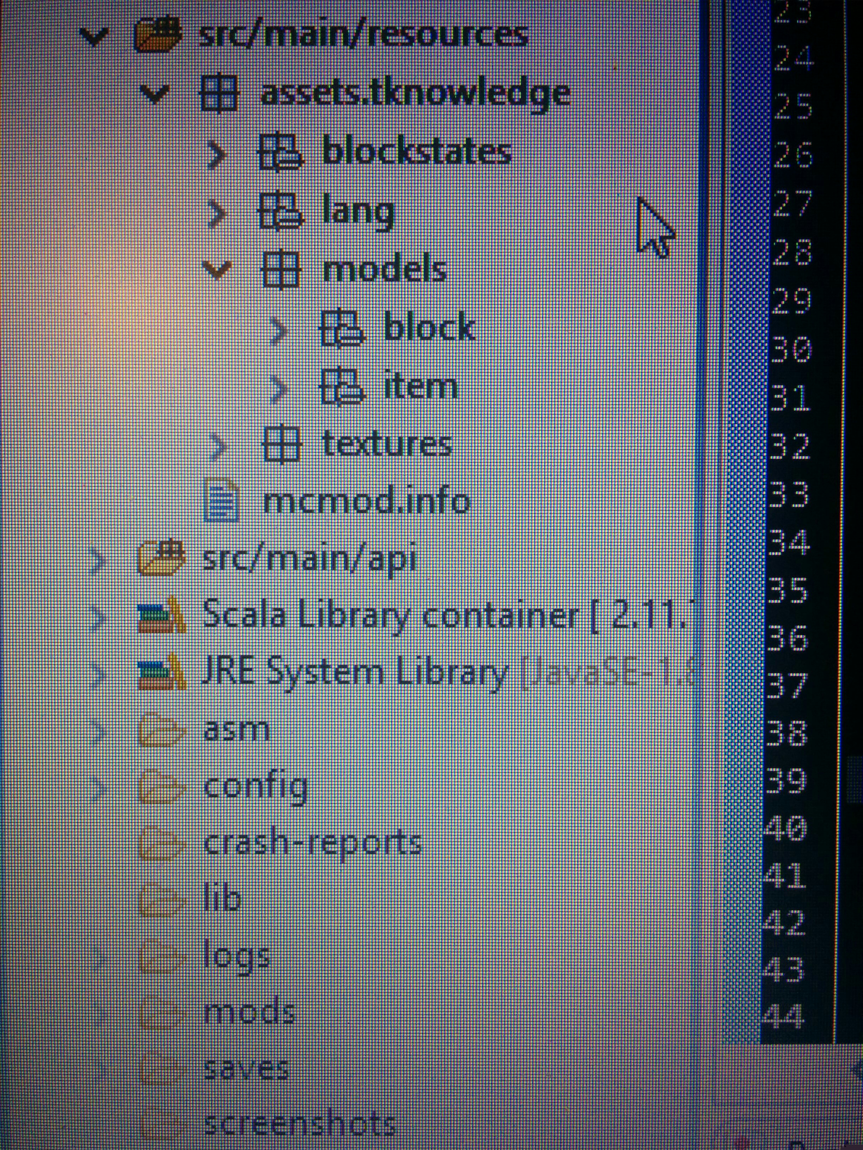
Task: Click the crash-reports folder icon
Action: 162,843
